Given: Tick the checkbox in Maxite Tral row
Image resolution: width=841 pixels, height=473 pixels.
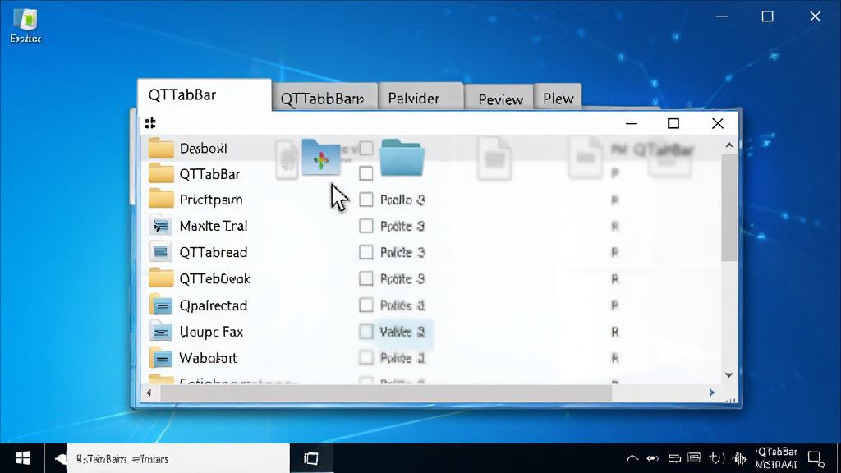Looking at the screenshot, I should (x=365, y=226).
